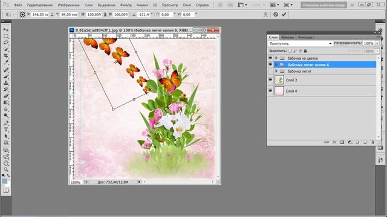Expand the 'бабочка летит копия 6' group
Screen dimensions: 387x217
point(276,64)
